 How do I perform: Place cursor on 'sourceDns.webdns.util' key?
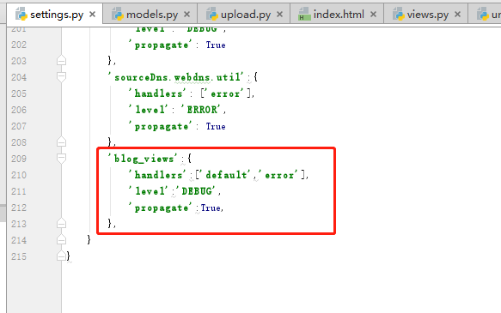pyautogui.click(x=175, y=77)
